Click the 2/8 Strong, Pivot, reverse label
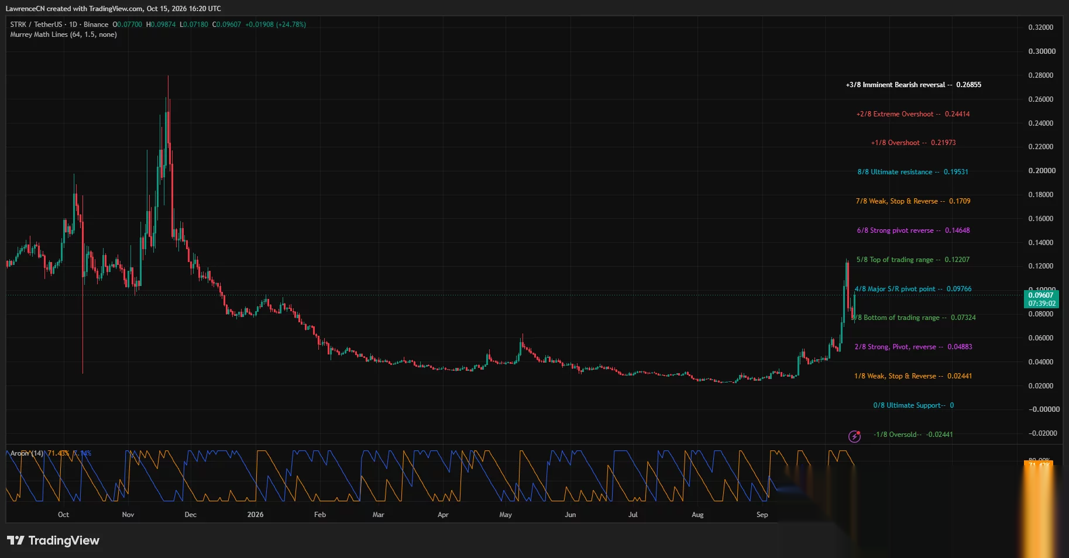Screen dimensions: 1069x558 [x=913, y=347]
